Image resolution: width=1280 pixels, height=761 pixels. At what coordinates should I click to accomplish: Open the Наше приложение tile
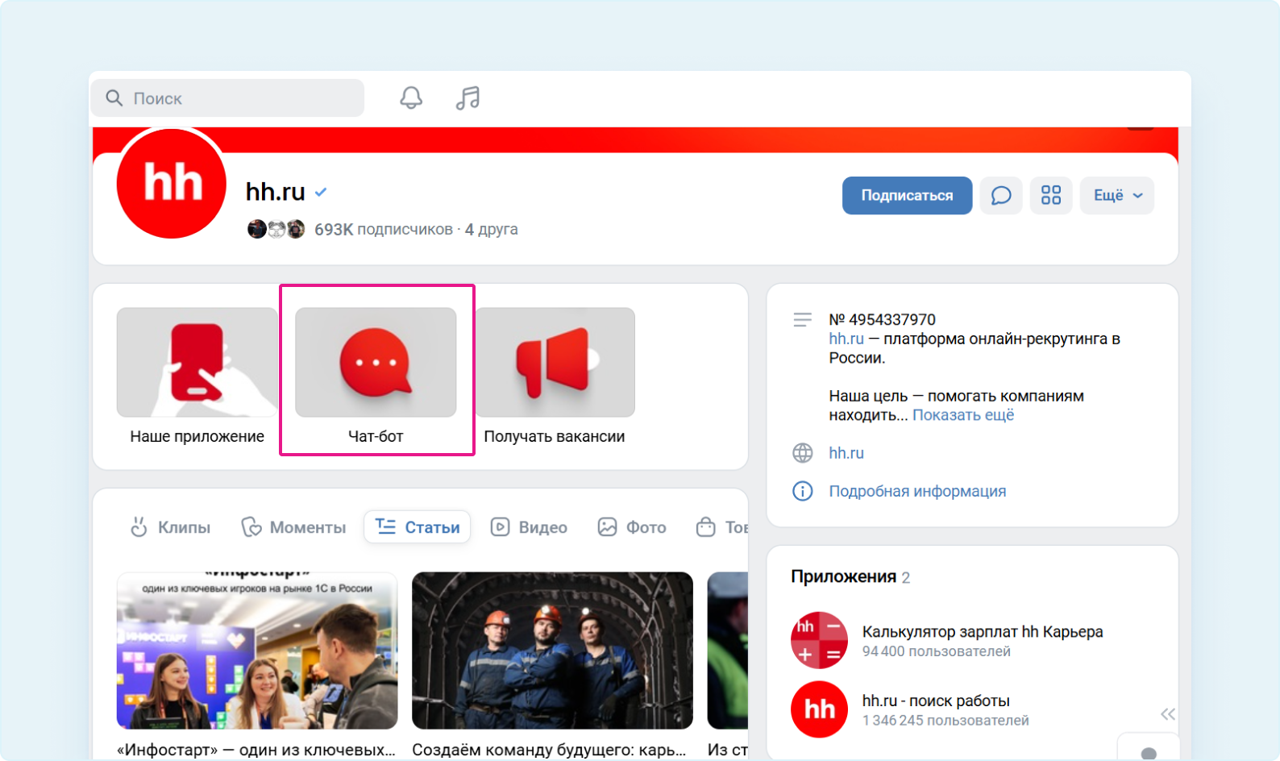pos(197,376)
